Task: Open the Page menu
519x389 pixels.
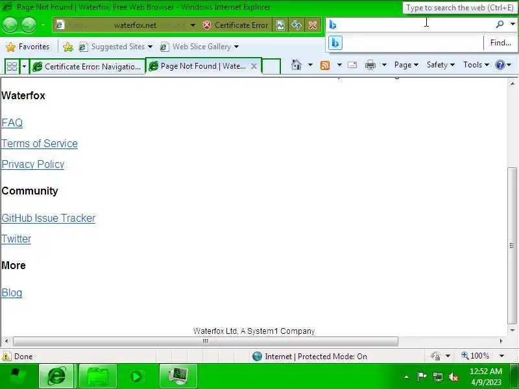Action: pyautogui.click(x=406, y=65)
